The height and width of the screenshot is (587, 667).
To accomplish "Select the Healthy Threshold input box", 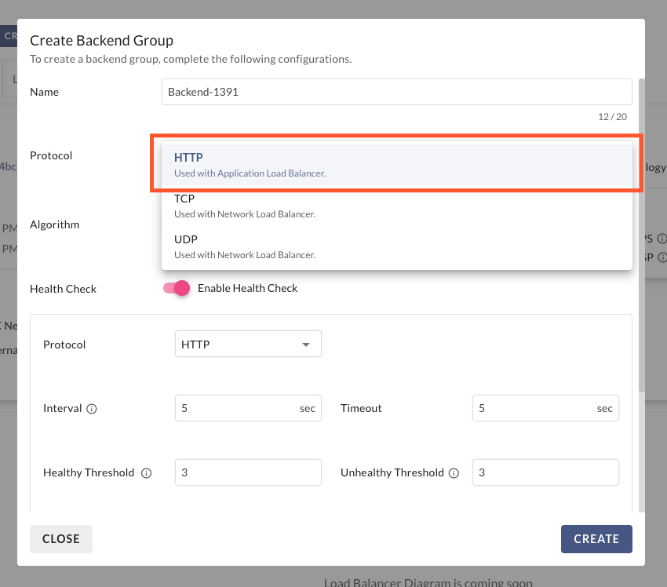I will click(248, 473).
